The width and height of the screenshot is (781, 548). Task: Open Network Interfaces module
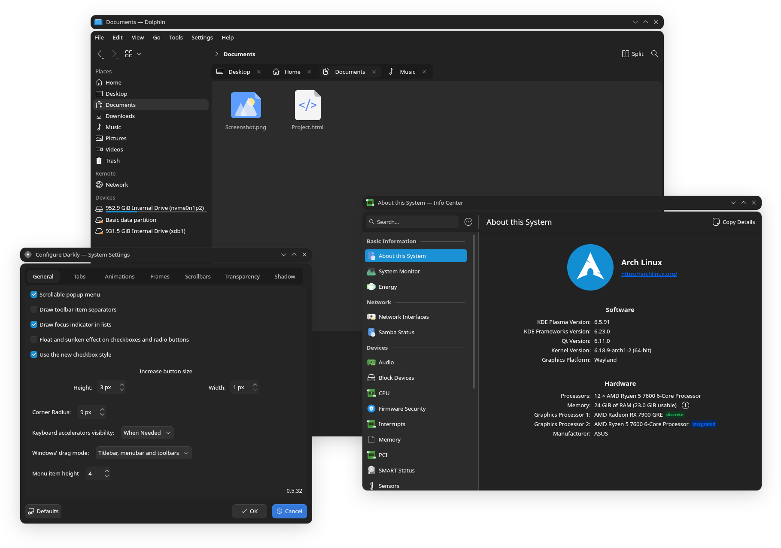(416, 317)
